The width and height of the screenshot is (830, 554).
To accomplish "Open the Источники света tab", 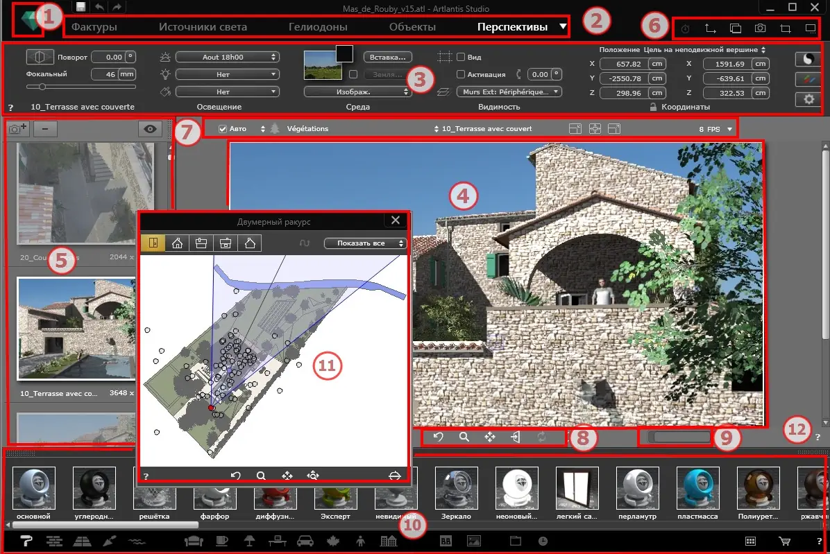I will pyautogui.click(x=203, y=27).
